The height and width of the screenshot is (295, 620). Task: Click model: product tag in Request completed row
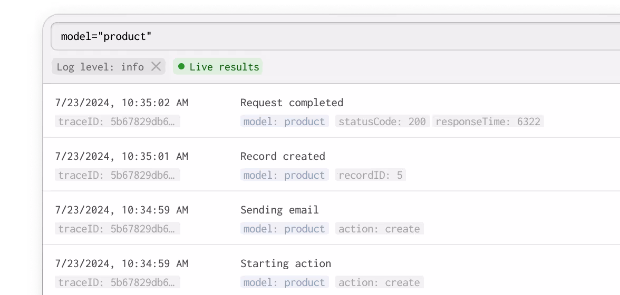click(x=285, y=121)
